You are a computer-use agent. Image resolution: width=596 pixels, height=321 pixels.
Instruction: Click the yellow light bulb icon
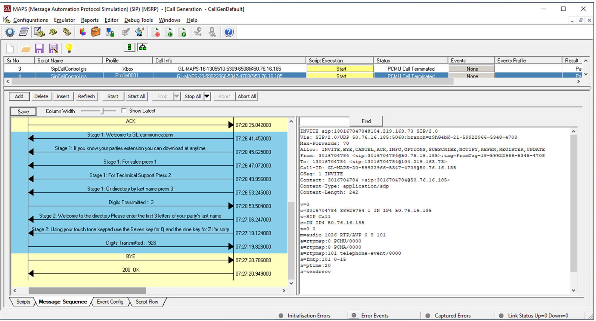[x=69, y=48]
